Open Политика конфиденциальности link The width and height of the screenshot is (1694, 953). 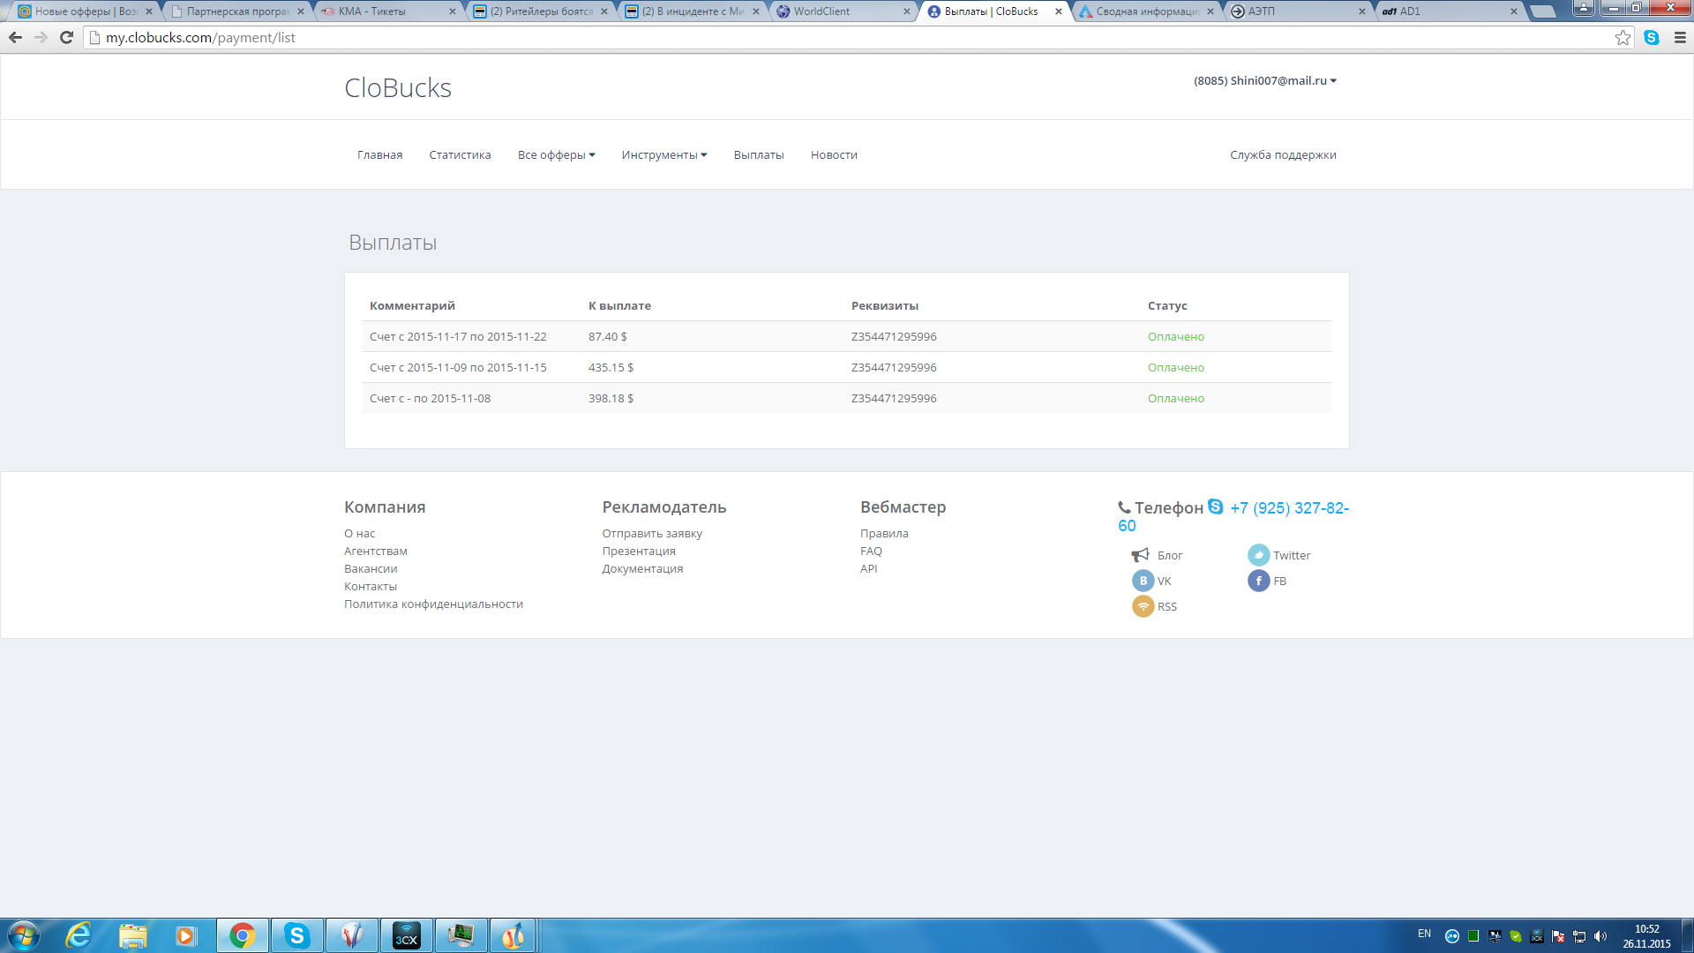(x=433, y=604)
